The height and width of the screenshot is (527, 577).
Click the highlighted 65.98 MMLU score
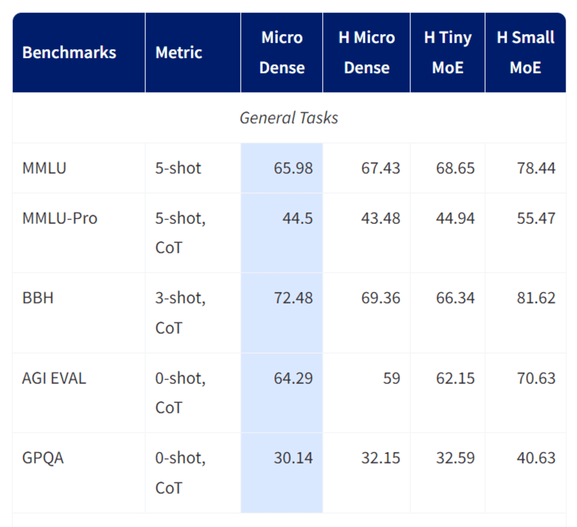[x=293, y=168]
